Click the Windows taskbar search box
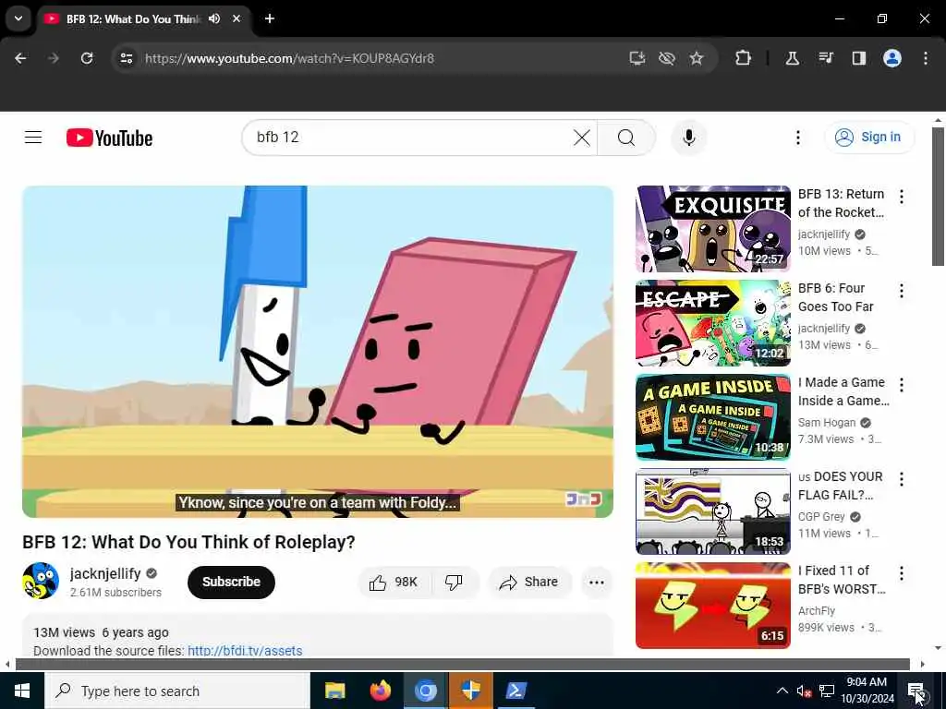The height and width of the screenshot is (709, 946). coord(177,691)
